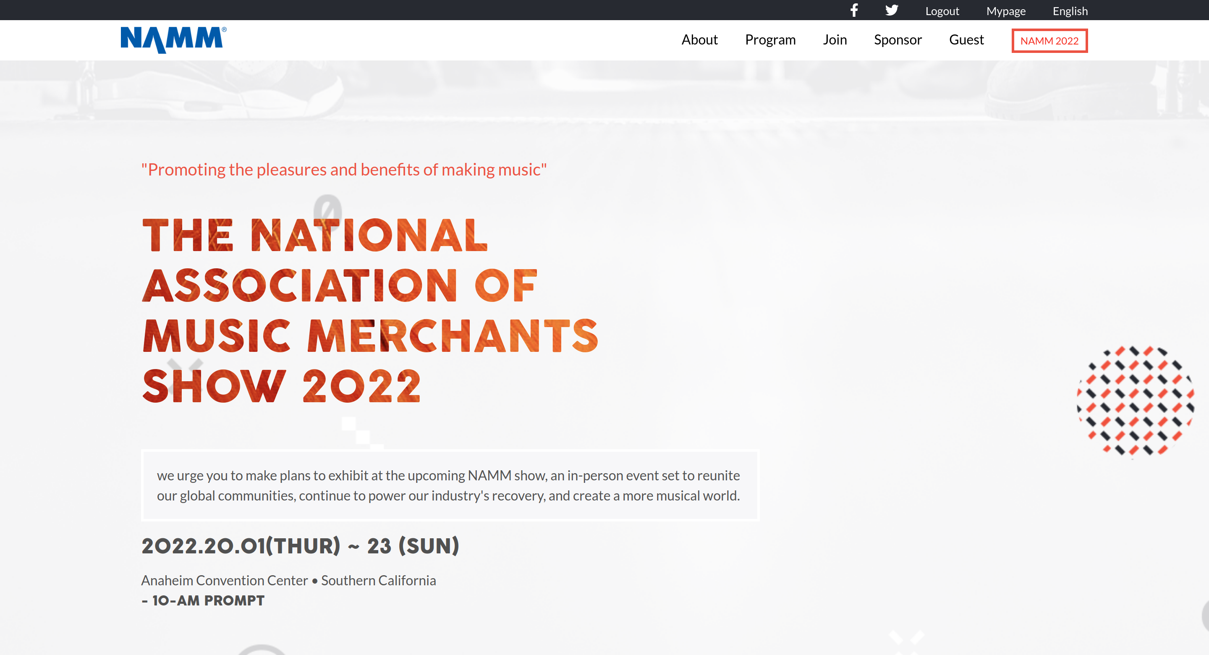
Task: Log out via Logout link
Action: 942,11
